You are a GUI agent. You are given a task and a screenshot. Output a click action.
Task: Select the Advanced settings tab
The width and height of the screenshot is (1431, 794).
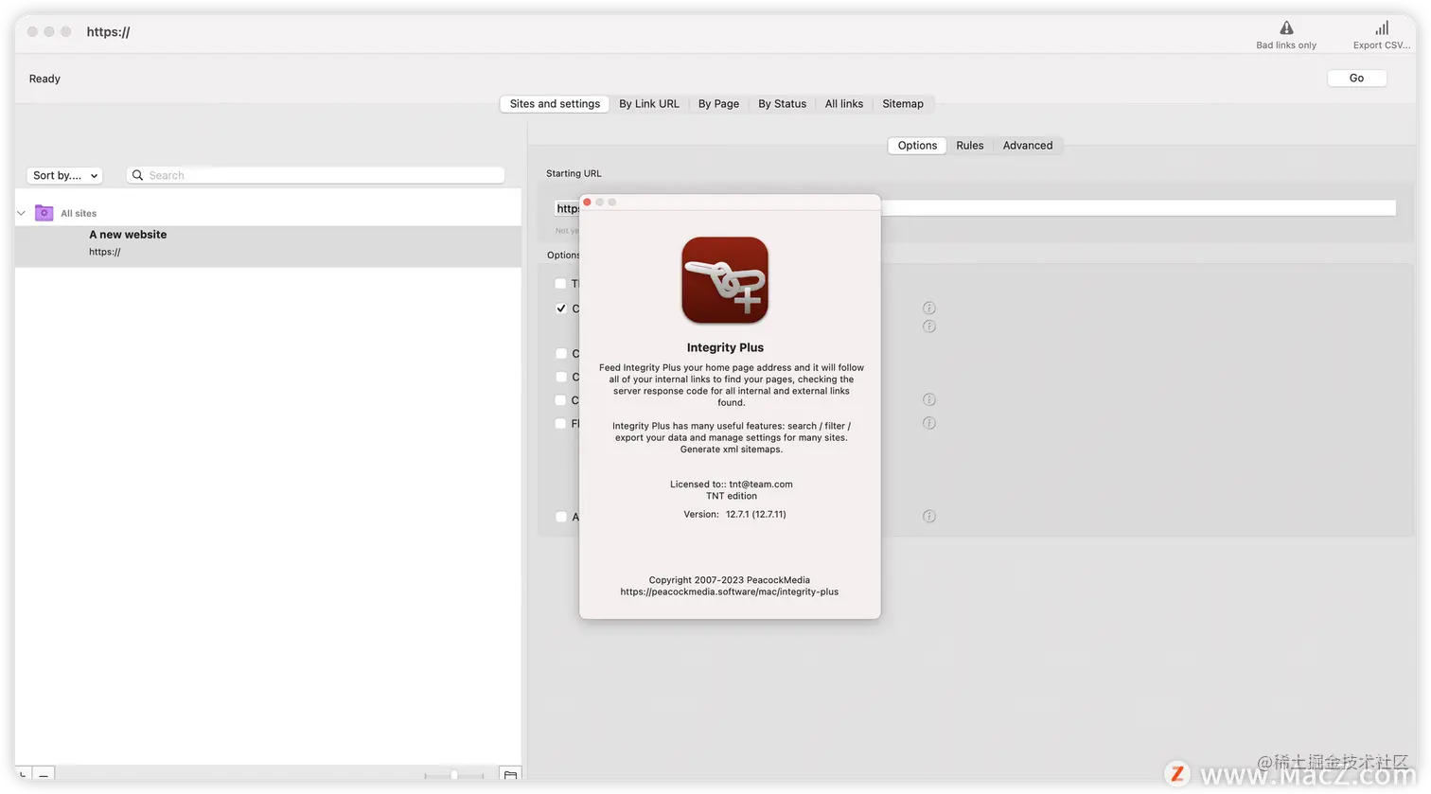pyautogui.click(x=1028, y=146)
